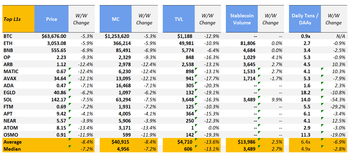Select the Median summary row label
Viewport: 348px width, 158px height.
tap(12, 149)
